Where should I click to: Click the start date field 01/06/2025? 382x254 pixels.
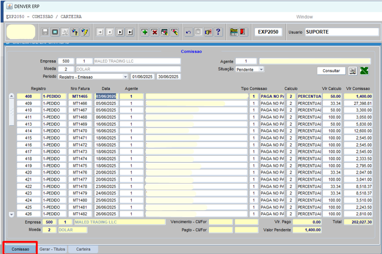pyautogui.click(x=143, y=77)
